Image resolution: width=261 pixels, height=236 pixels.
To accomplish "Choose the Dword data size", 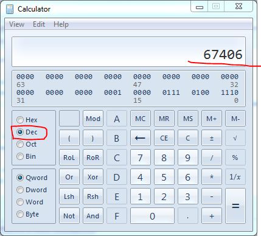I will click(x=20, y=190).
